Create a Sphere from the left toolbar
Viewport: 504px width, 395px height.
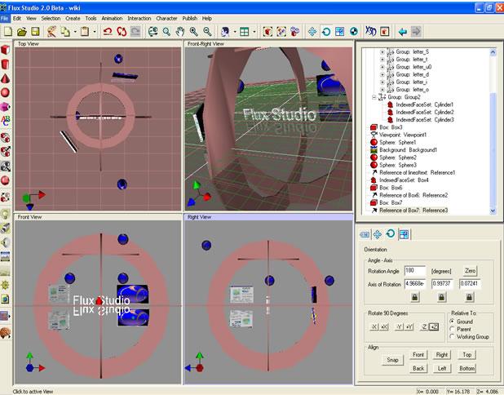[5, 93]
